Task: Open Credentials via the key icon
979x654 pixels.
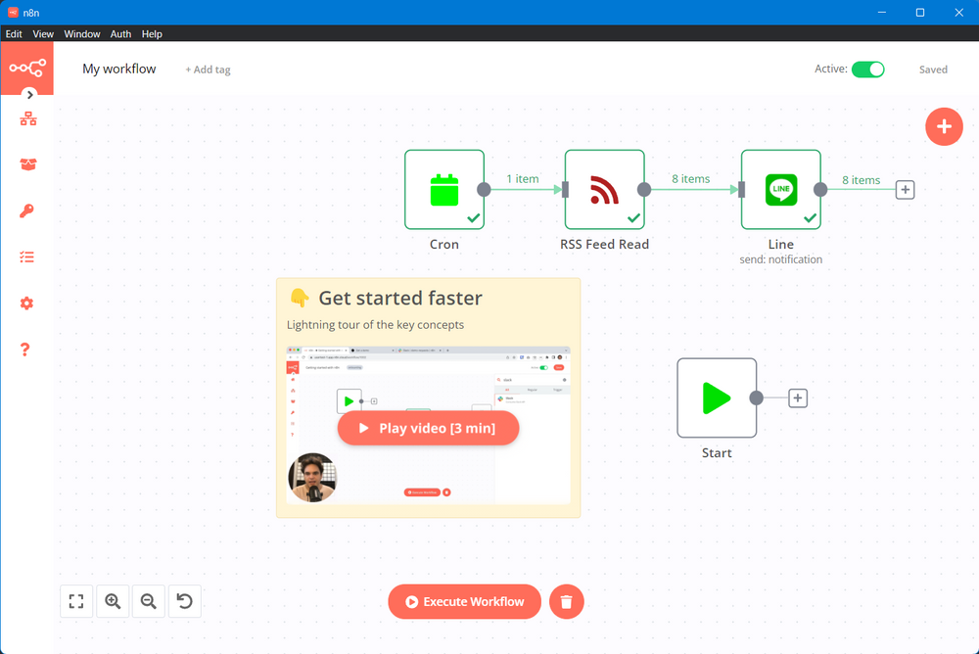Action: click(x=27, y=211)
